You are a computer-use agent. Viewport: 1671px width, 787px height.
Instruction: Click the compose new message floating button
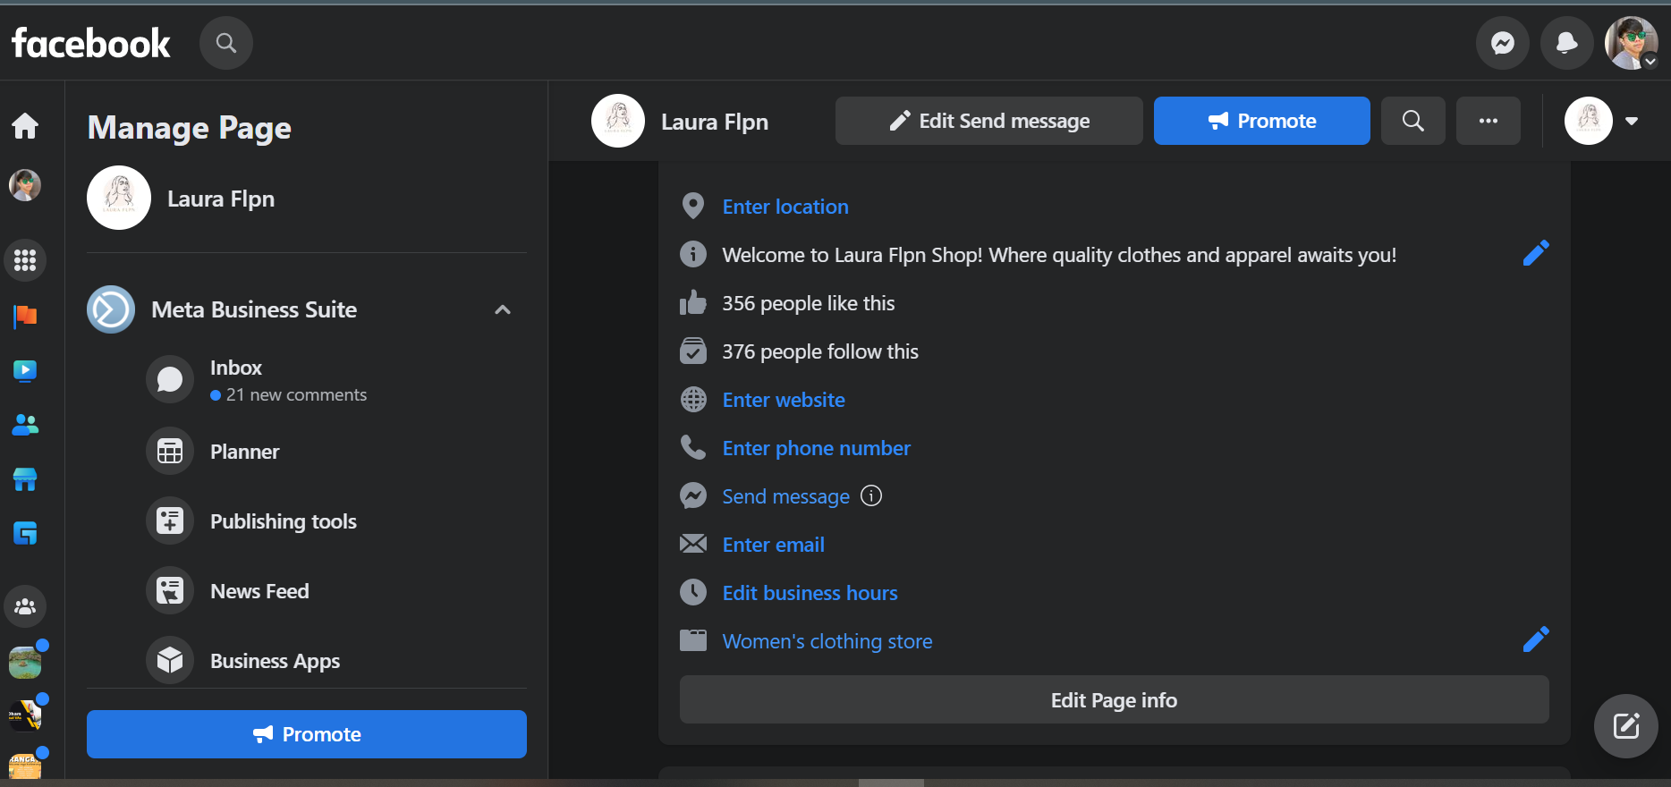click(x=1625, y=726)
